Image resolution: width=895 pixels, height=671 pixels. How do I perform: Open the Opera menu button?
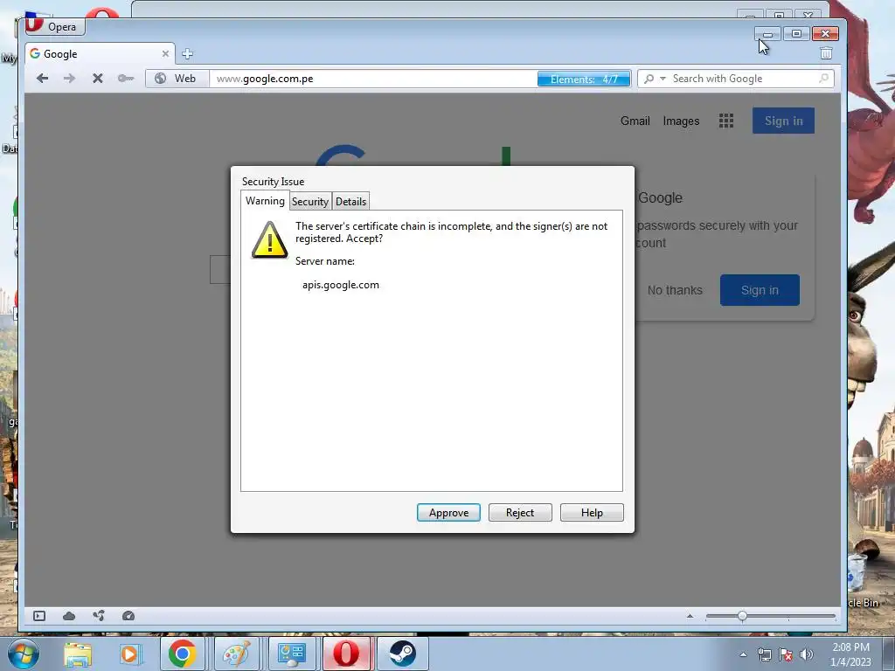55,26
